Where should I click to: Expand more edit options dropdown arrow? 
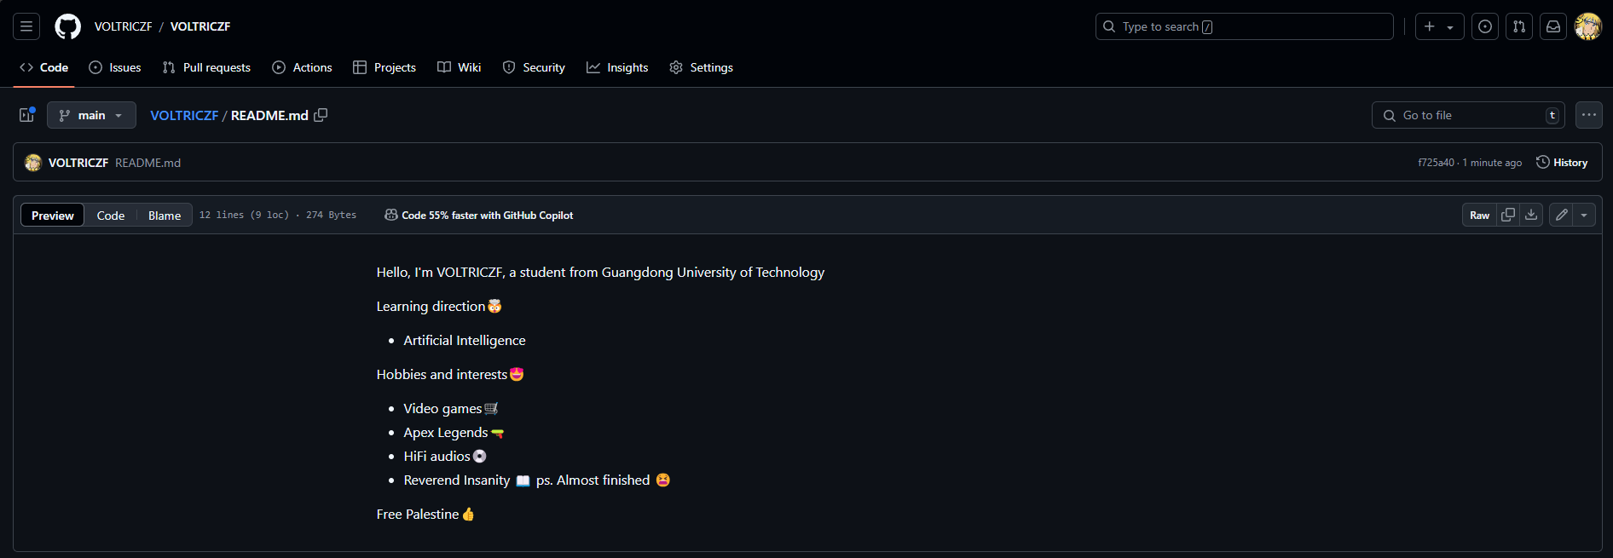pyautogui.click(x=1584, y=215)
